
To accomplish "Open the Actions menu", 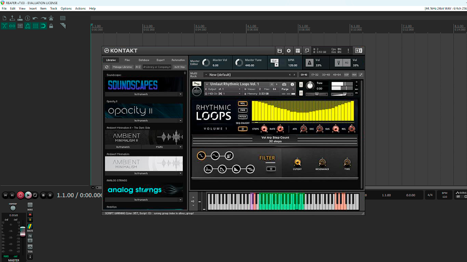I will tap(80, 9).
